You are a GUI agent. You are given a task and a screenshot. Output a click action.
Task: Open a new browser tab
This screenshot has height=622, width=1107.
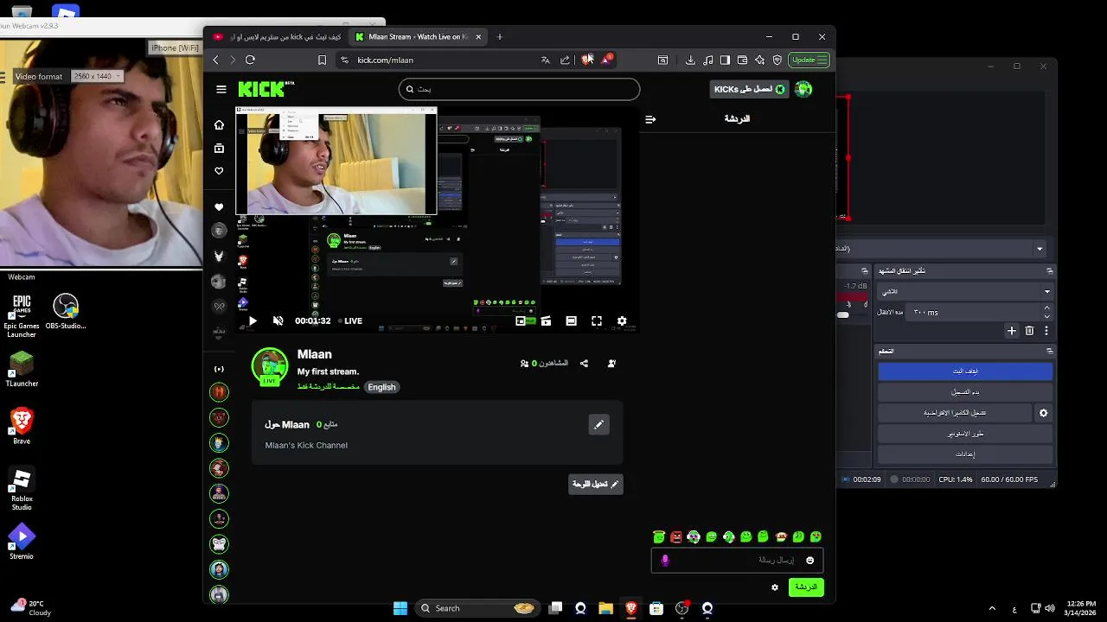pyautogui.click(x=499, y=37)
